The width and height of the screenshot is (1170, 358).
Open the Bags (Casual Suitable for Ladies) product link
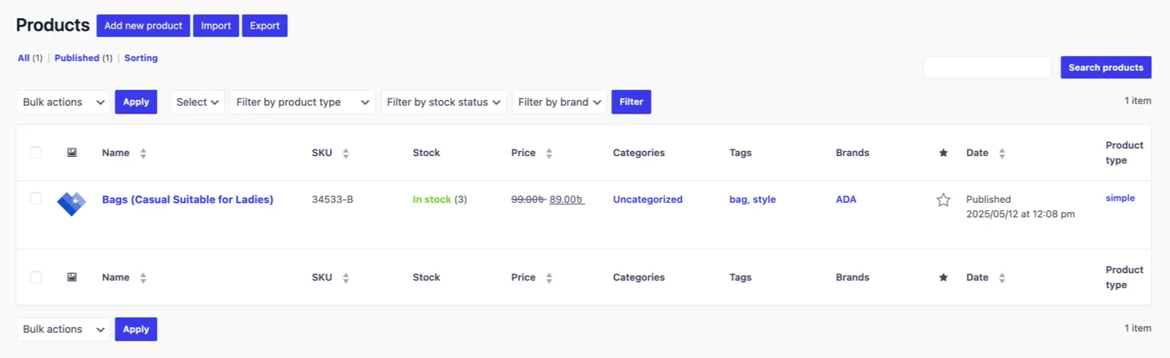pyautogui.click(x=187, y=199)
